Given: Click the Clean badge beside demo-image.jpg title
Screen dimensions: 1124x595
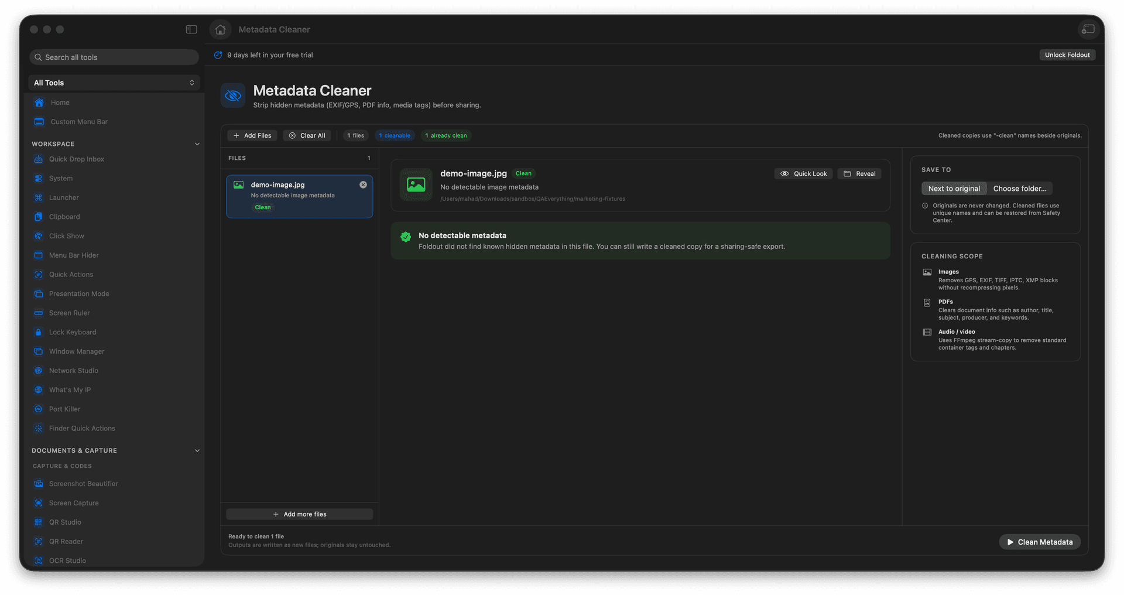Looking at the screenshot, I should tap(523, 173).
